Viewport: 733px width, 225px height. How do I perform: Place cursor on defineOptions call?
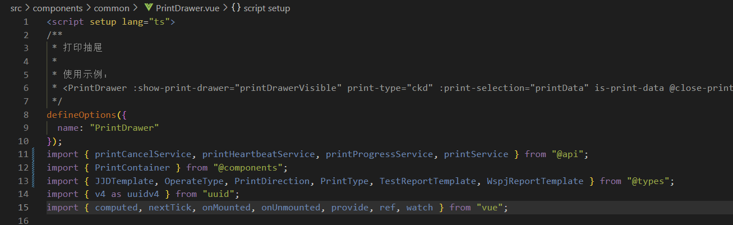click(x=81, y=114)
